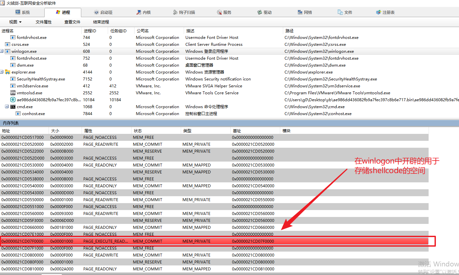Click the 结束进程 button
The height and width of the screenshot is (275, 459).
point(101,22)
